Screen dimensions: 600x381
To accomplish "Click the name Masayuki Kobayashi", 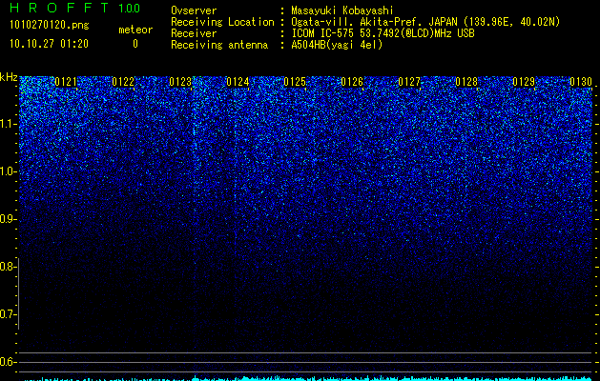I will point(342,10).
